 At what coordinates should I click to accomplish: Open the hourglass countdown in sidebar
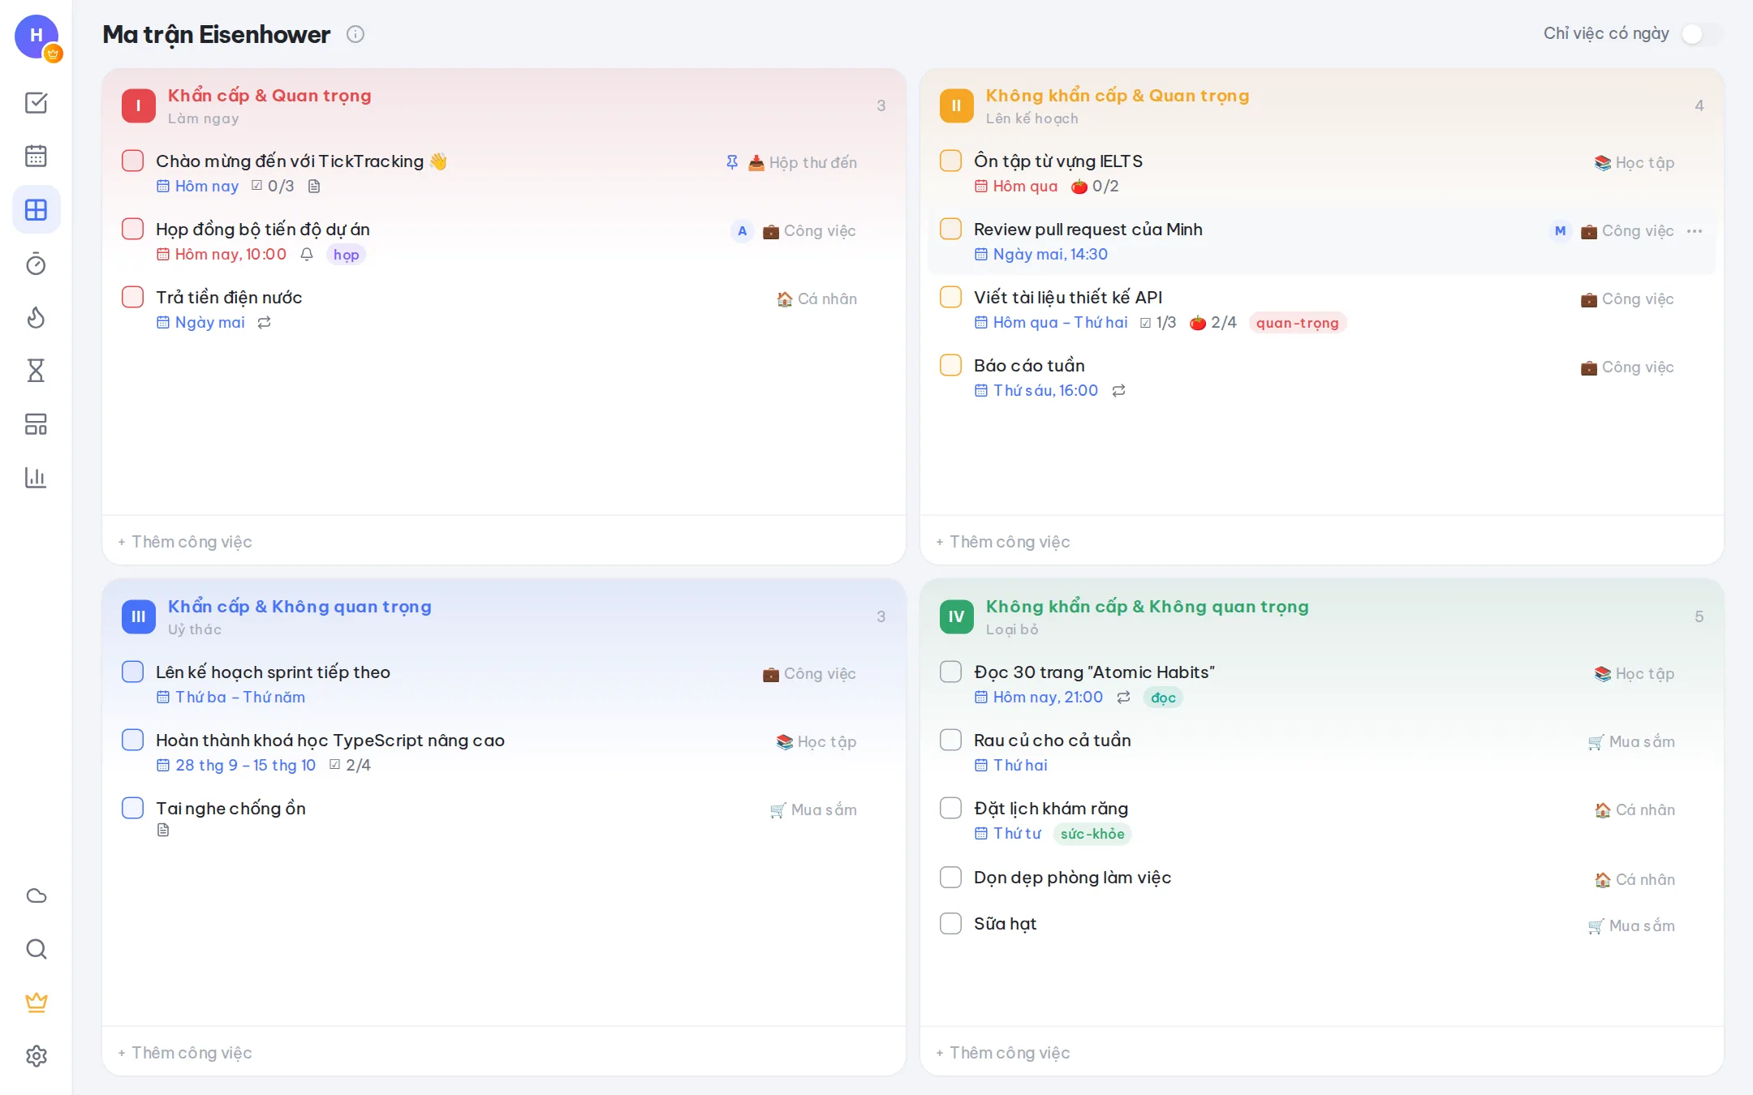pos(36,371)
